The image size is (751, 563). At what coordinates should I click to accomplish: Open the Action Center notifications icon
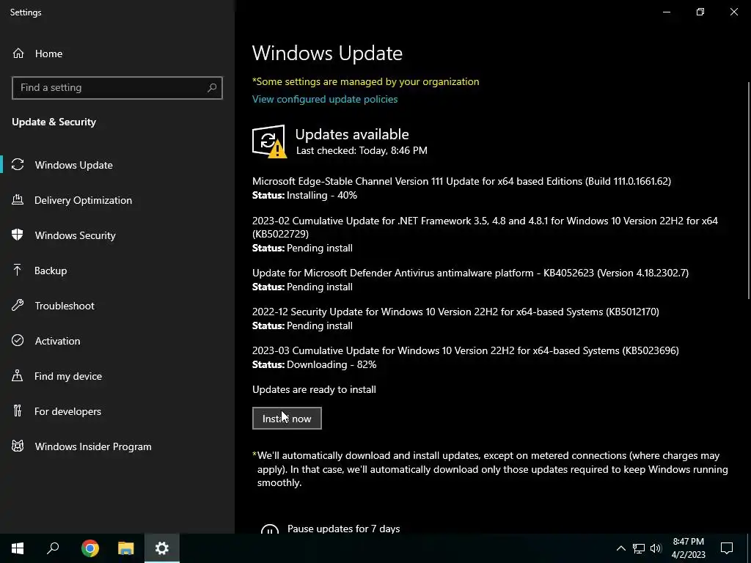[x=727, y=548]
